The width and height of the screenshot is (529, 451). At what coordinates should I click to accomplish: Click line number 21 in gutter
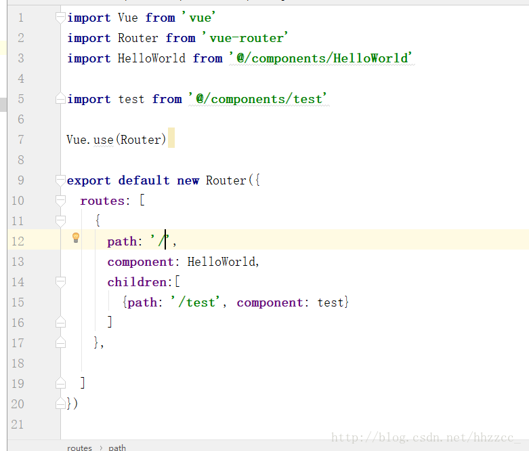(x=18, y=424)
